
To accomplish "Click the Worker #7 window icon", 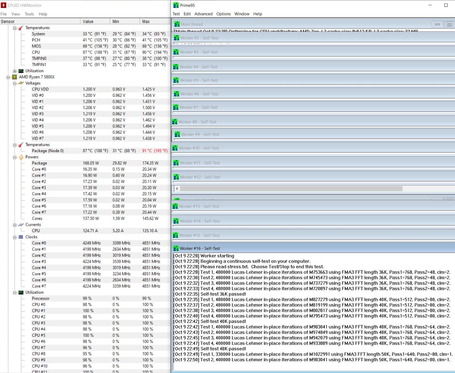I will (x=176, y=108).
